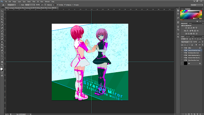Add Levels adjustment icon
Viewport: 204px width, 115px height.
tap(189, 28)
